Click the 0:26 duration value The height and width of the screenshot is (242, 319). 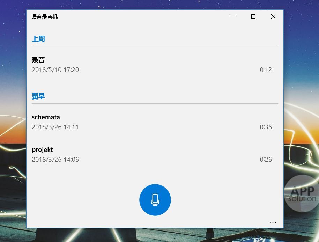pos(266,160)
